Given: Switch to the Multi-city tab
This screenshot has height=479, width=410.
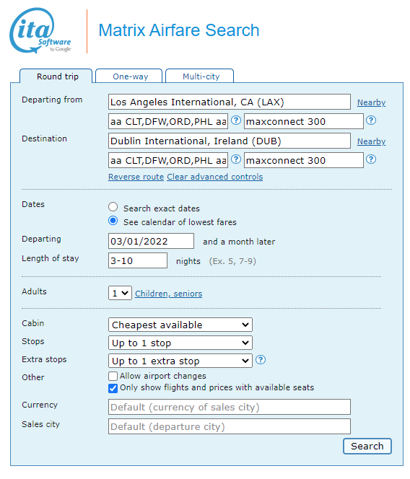Looking at the screenshot, I should 200,76.
